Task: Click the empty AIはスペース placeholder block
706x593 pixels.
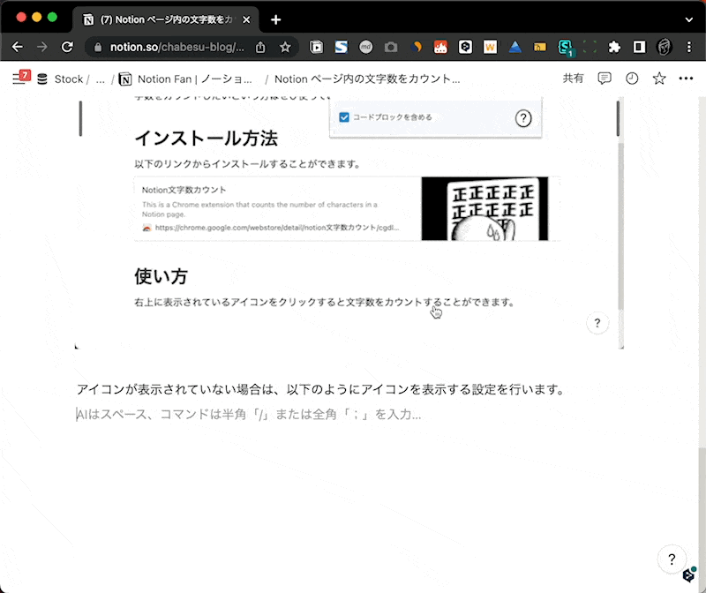Action: [249, 414]
